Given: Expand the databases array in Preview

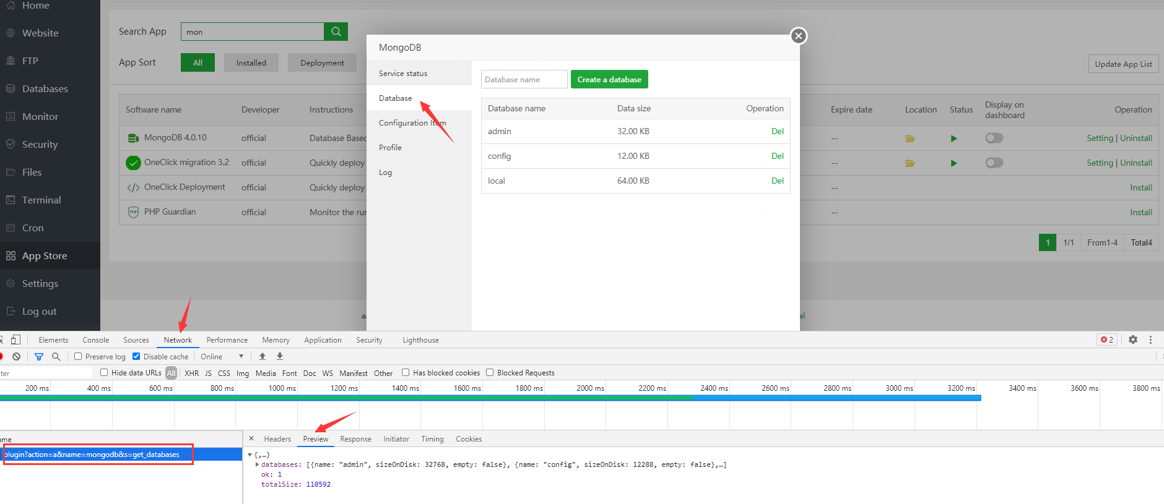Looking at the screenshot, I should click(x=257, y=464).
